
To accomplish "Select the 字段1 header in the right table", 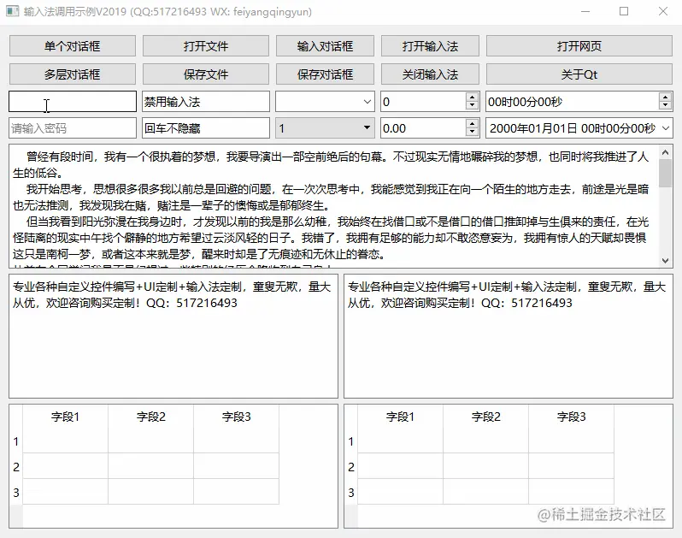I will [x=400, y=417].
